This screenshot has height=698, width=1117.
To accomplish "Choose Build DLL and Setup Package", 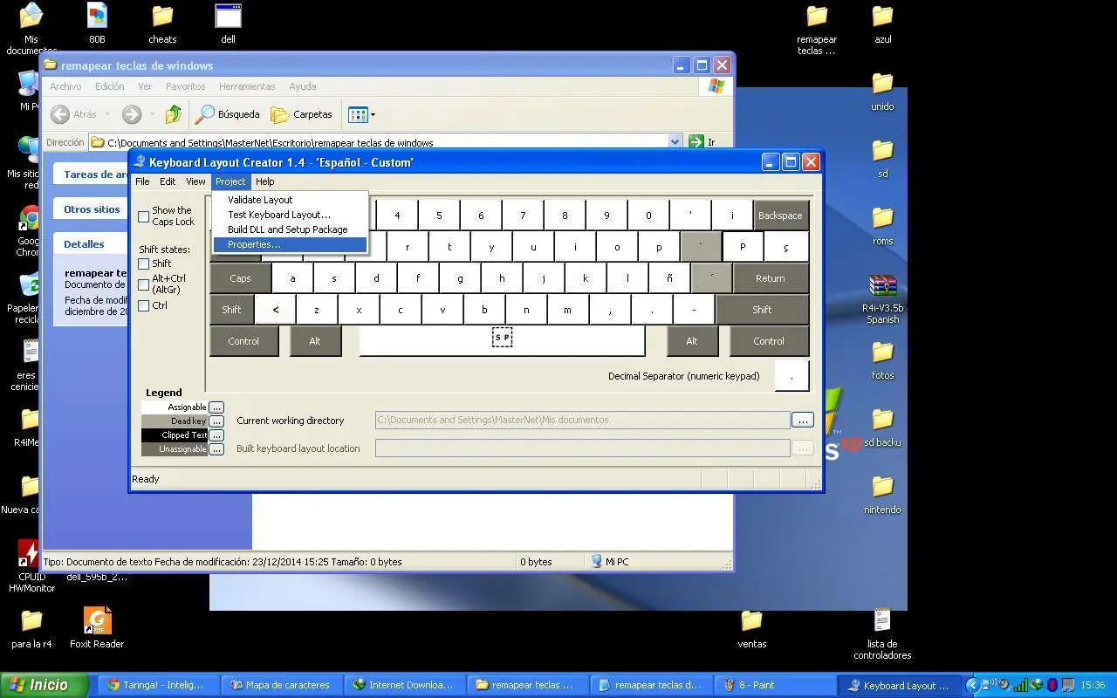I will pos(291,229).
